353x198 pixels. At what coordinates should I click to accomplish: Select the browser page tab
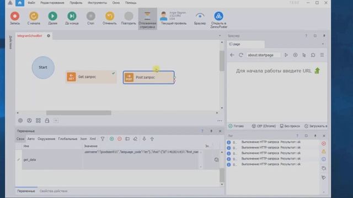coord(245,44)
